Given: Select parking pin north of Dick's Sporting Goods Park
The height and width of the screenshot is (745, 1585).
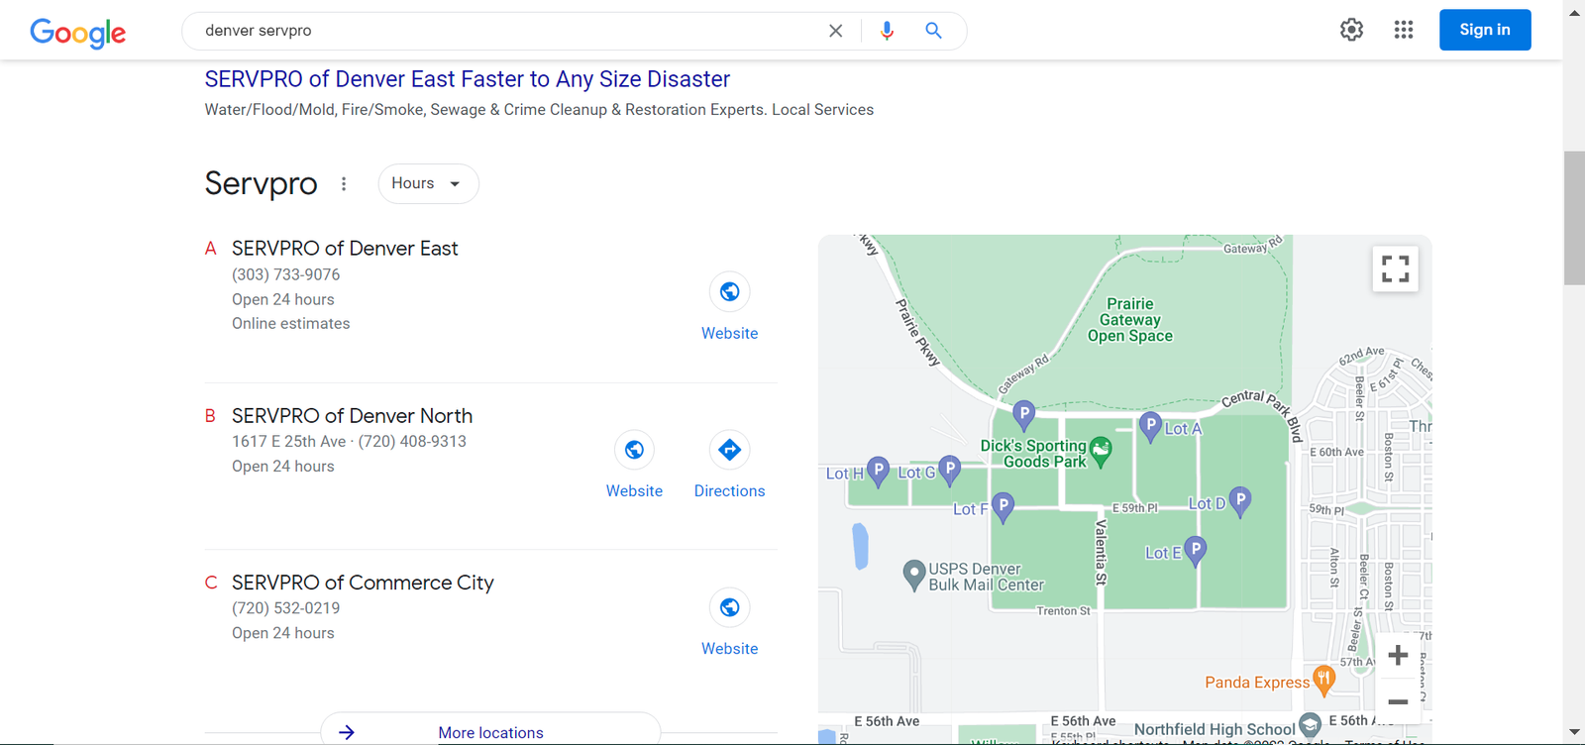Looking at the screenshot, I should coord(1024,414).
